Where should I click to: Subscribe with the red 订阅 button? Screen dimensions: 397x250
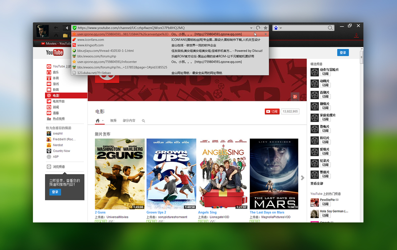[272, 111]
